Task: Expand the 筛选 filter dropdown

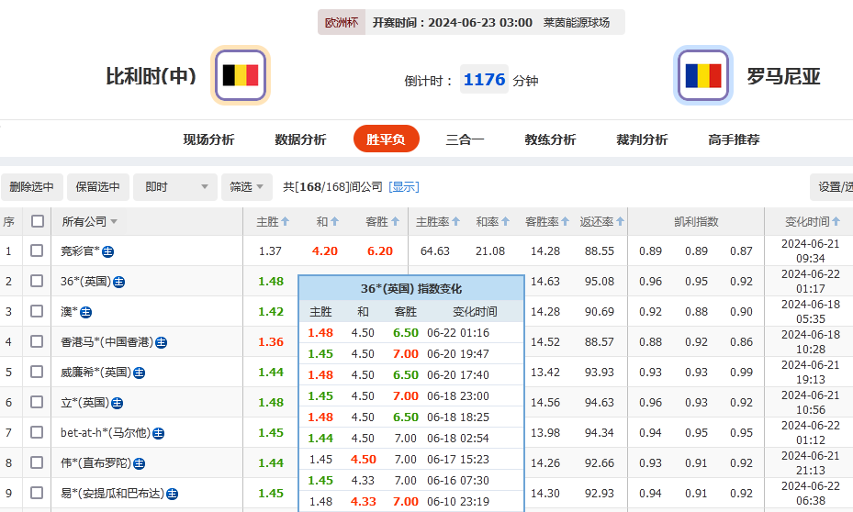Action: pyautogui.click(x=247, y=187)
